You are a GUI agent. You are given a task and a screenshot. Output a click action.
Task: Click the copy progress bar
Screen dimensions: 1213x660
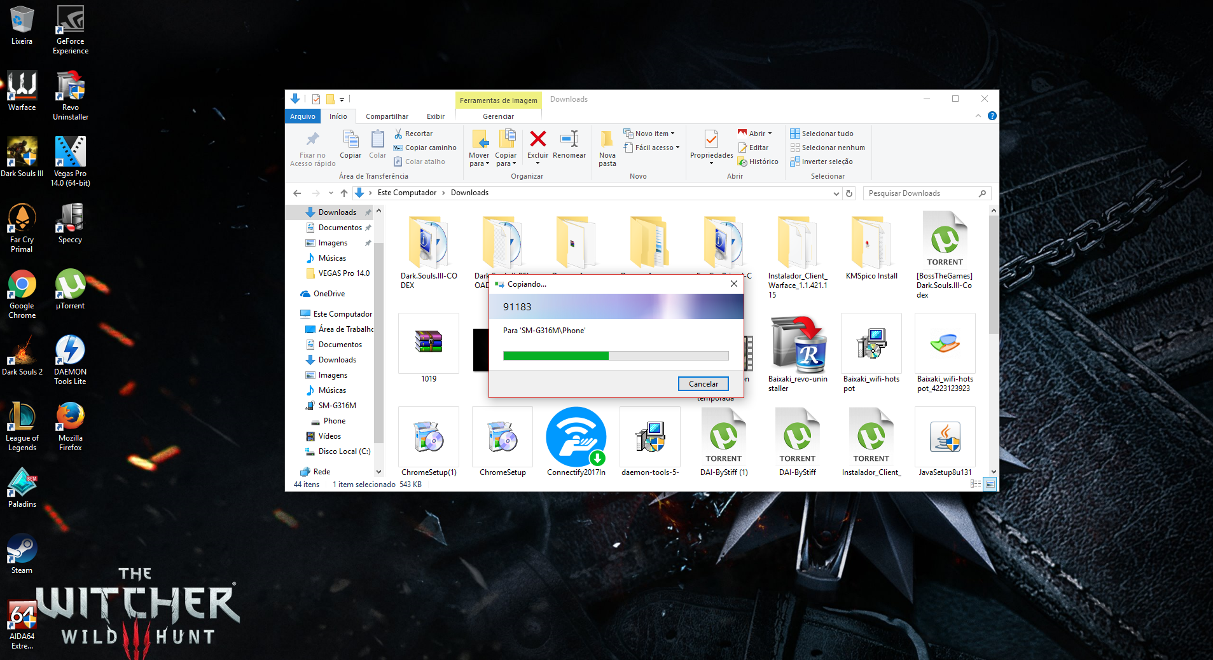click(616, 356)
